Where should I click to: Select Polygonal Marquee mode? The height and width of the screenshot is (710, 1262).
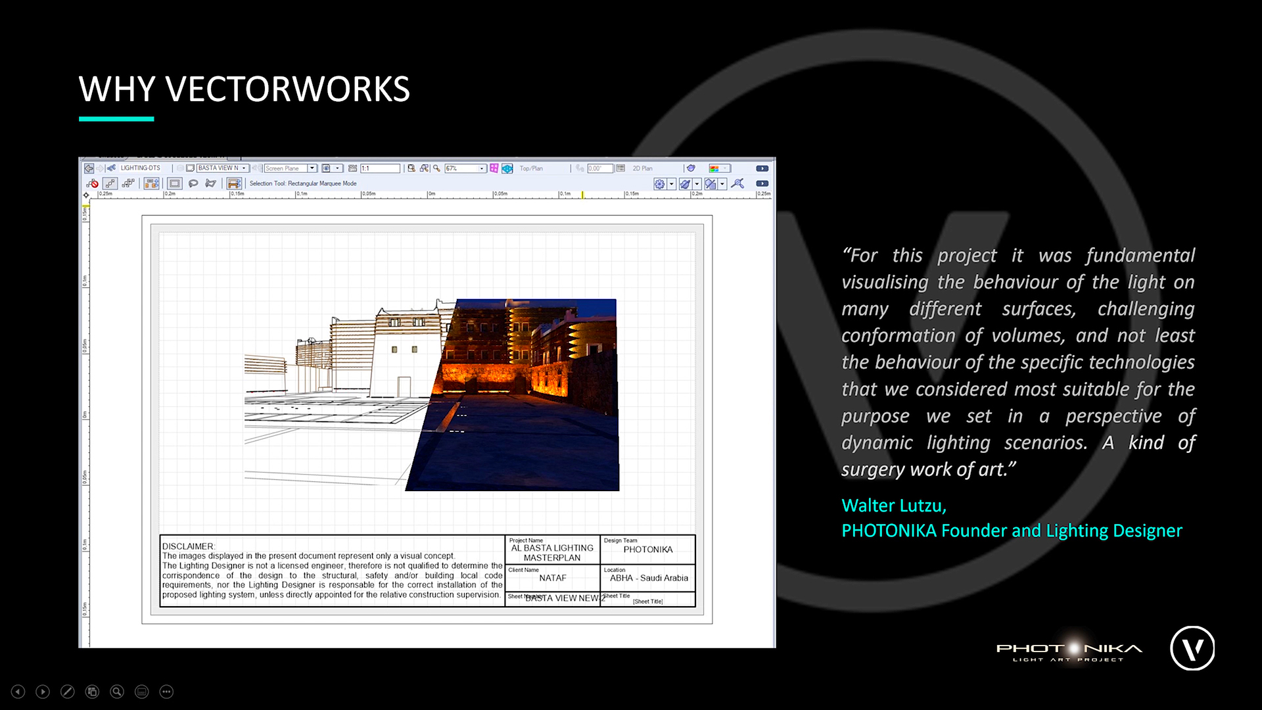click(210, 183)
